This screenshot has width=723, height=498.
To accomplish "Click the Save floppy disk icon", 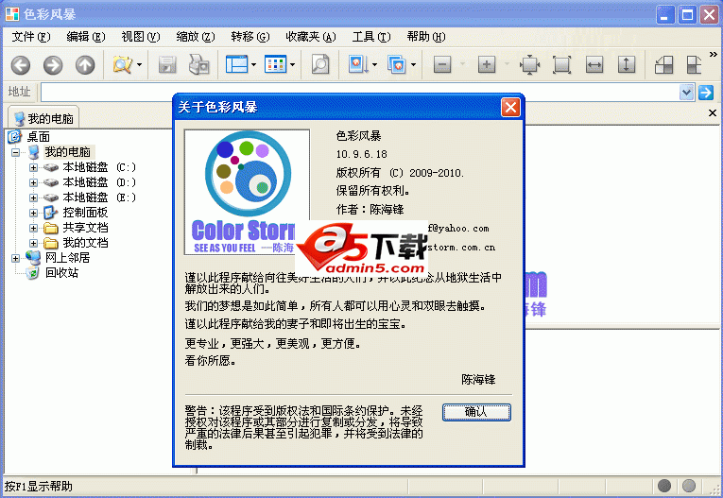I will (167, 65).
